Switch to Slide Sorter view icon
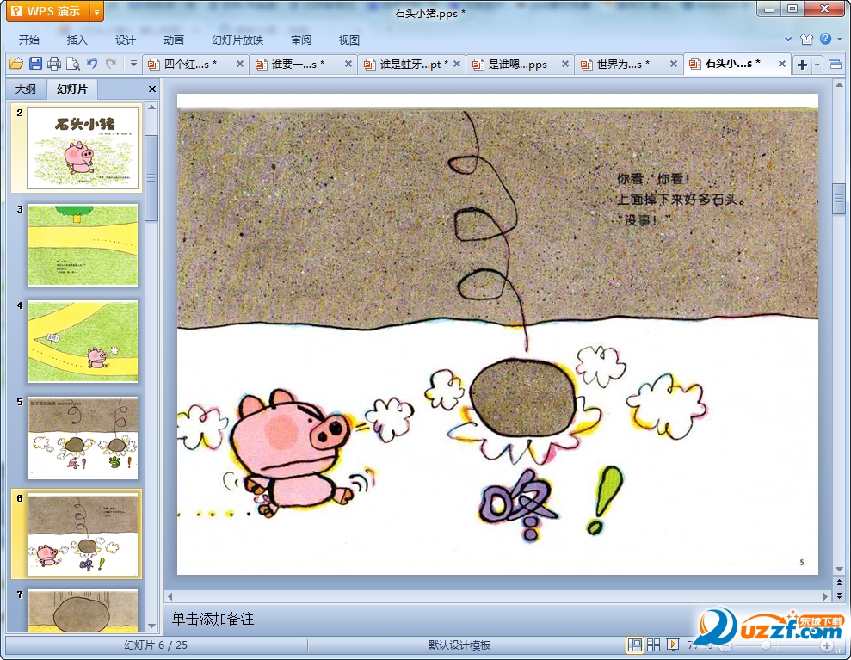This screenshot has height=660, width=851. pos(653,645)
